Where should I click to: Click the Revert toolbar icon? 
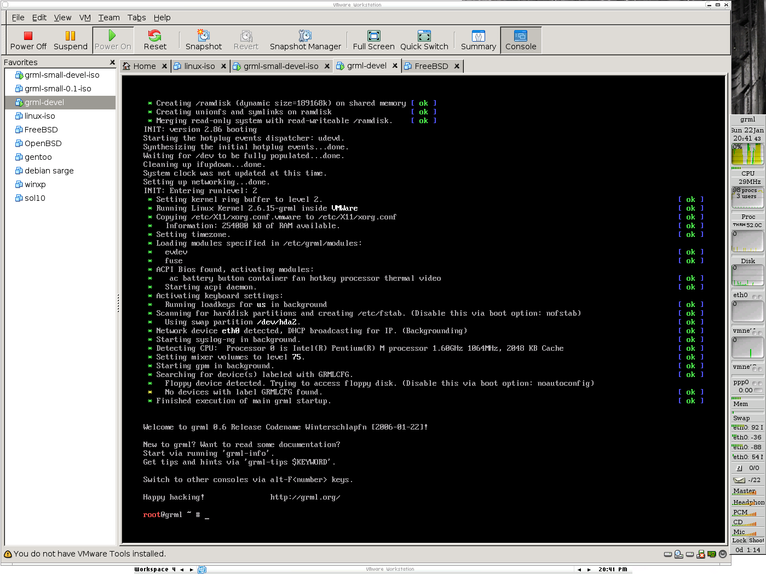point(246,36)
